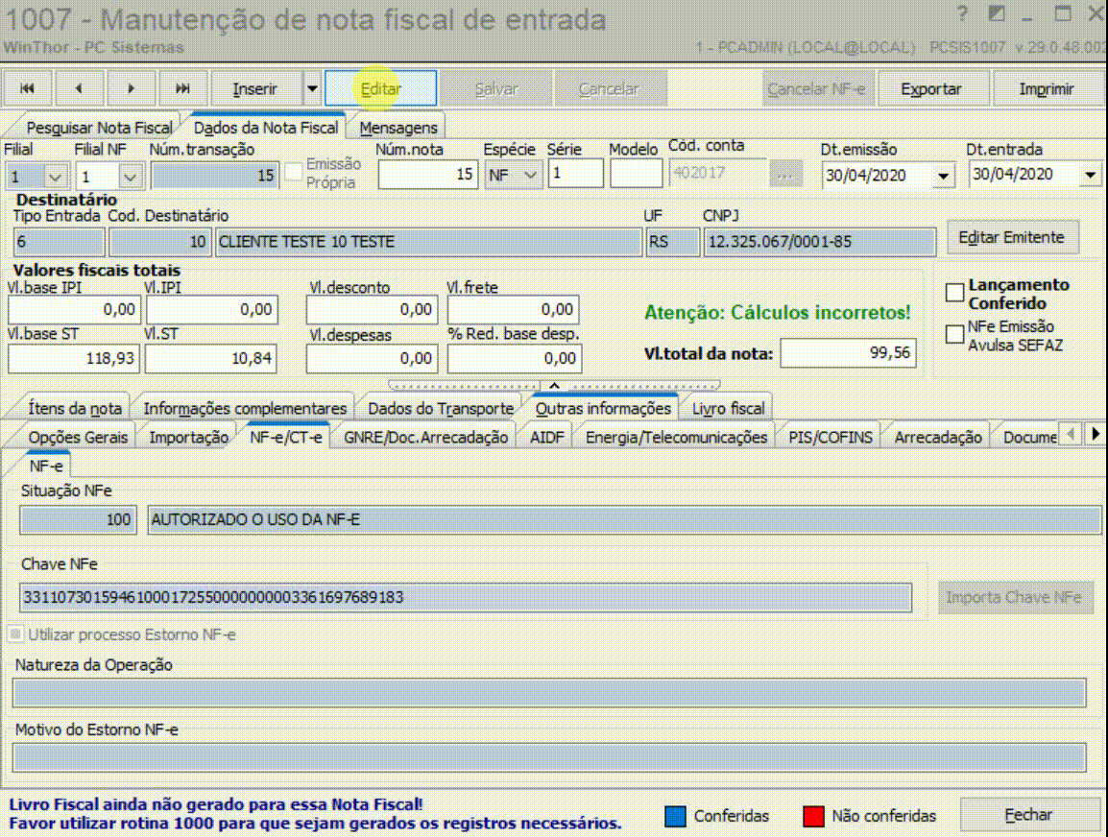Open Dt.emissão date picker arrow
This screenshot has height=837, width=1108.
tap(944, 175)
